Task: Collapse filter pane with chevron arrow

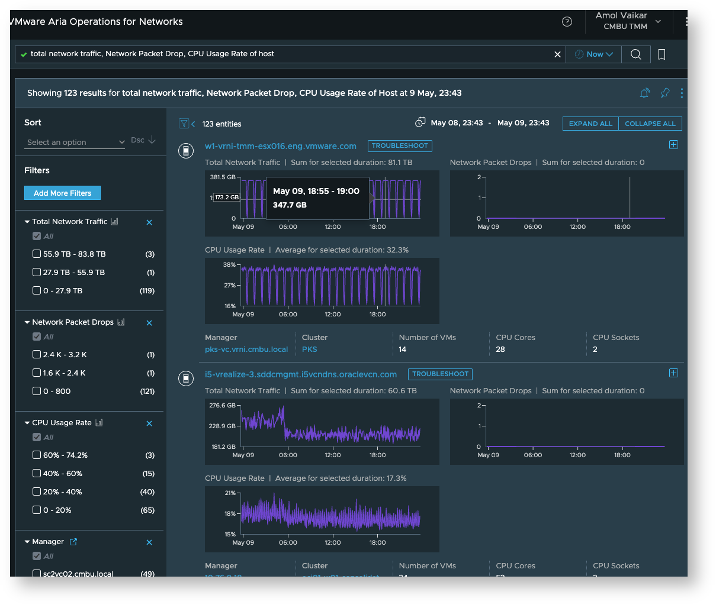Action: tap(193, 124)
